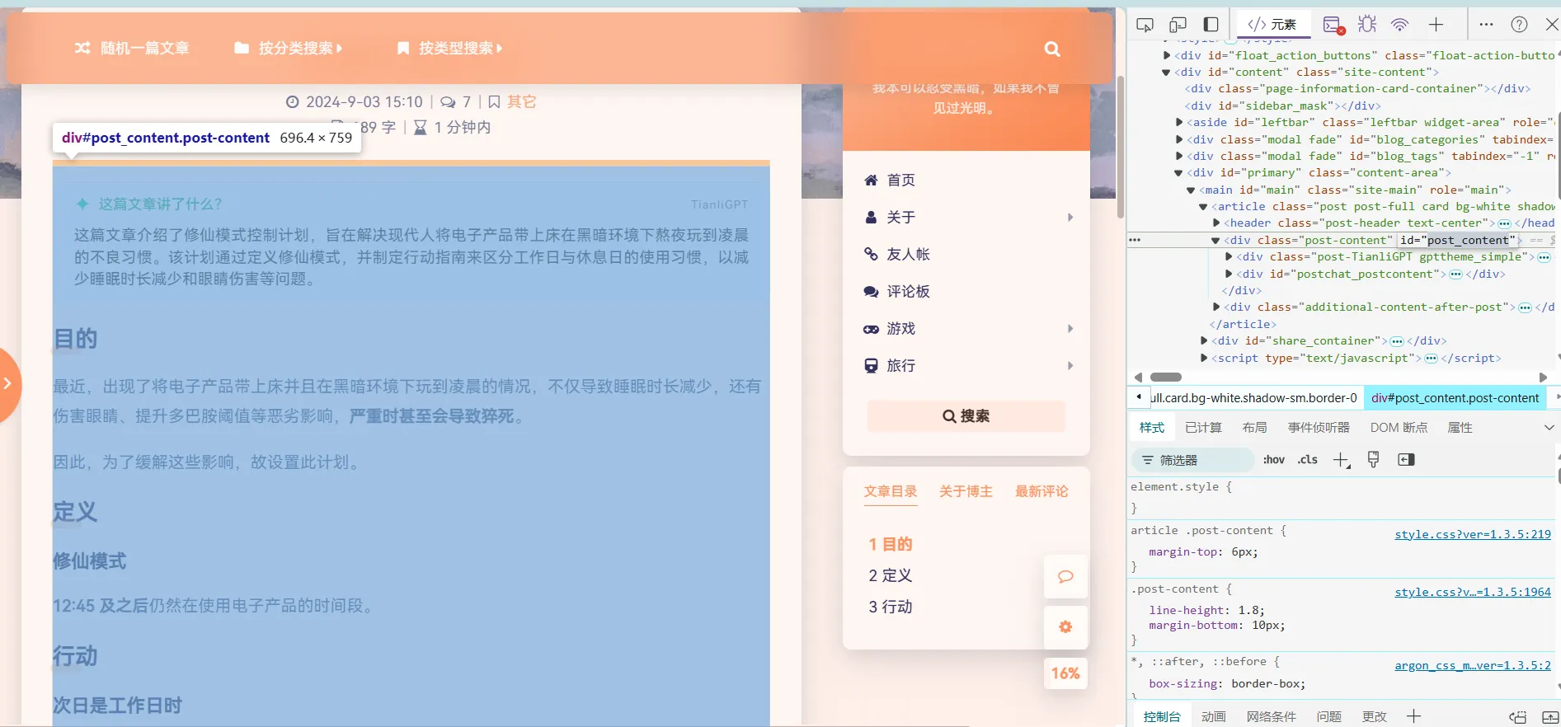
Task: Click the 搜索 button in sidebar
Action: pos(966,415)
